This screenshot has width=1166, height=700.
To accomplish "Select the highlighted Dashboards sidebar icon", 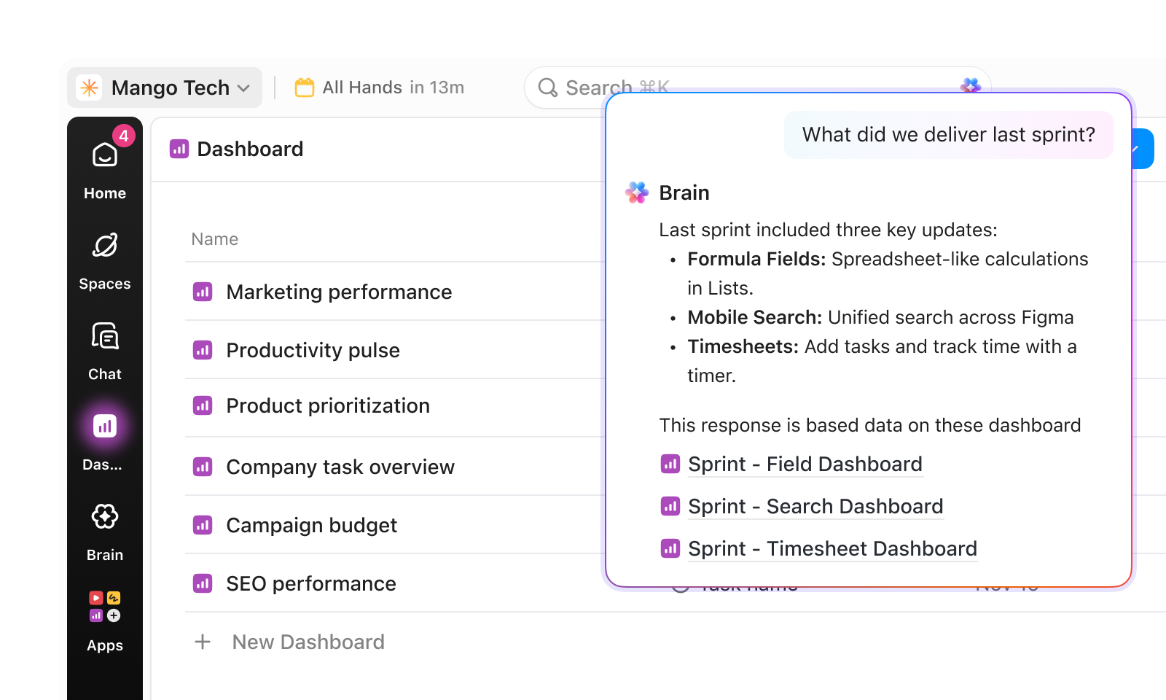I will pos(104,425).
